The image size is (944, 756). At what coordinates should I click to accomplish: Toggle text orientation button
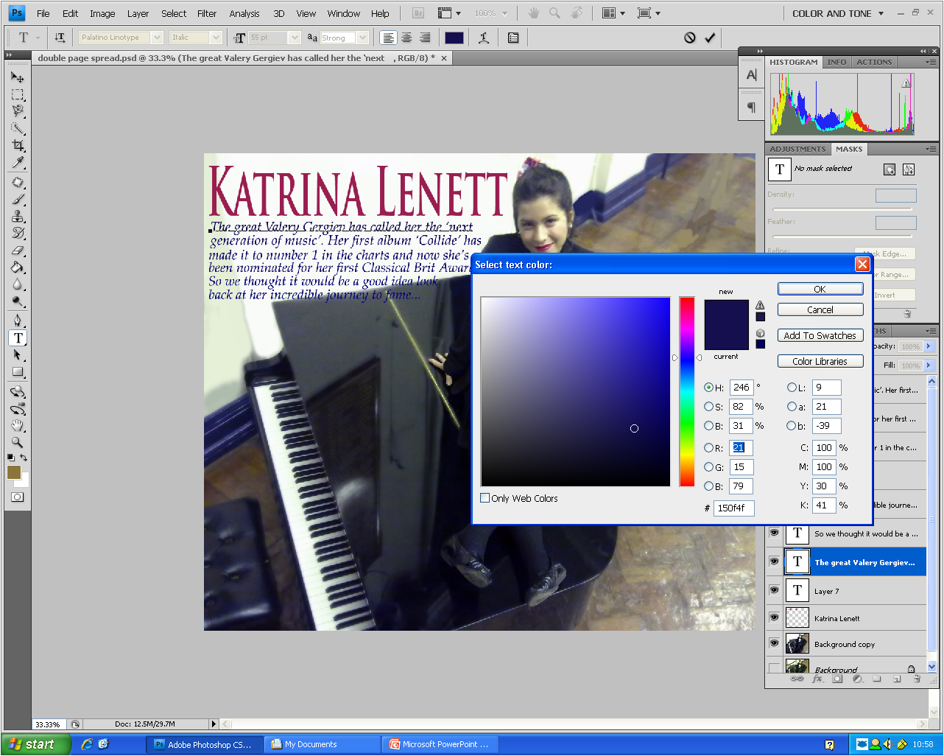pyautogui.click(x=60, y=38)
